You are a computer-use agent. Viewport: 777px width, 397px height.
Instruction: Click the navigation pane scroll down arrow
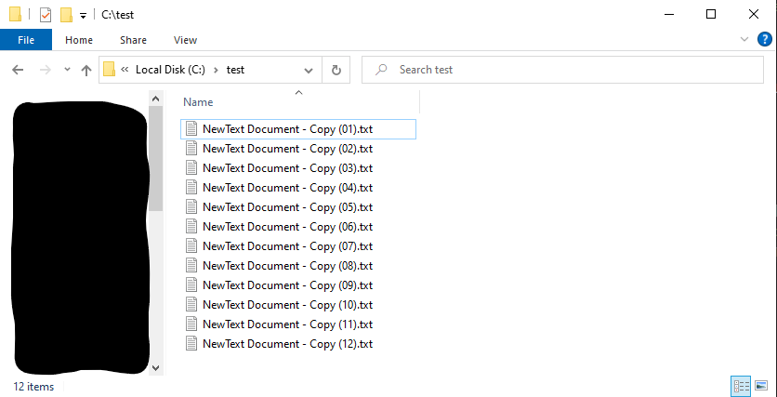click(x=155, y=368)
